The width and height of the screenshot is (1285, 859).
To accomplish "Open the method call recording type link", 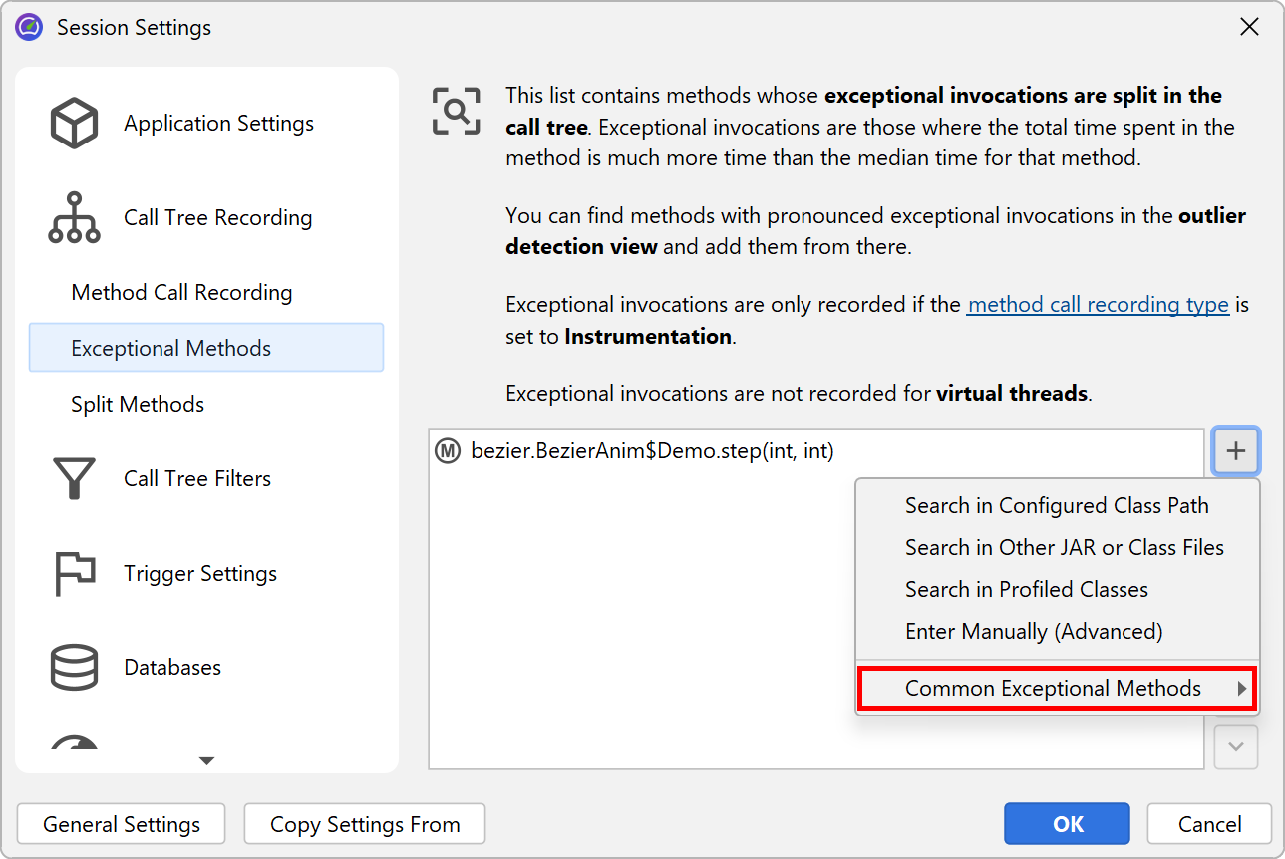I will coord(1098,305).
